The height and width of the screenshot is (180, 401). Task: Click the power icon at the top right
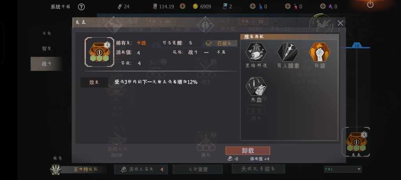point(370,4)
